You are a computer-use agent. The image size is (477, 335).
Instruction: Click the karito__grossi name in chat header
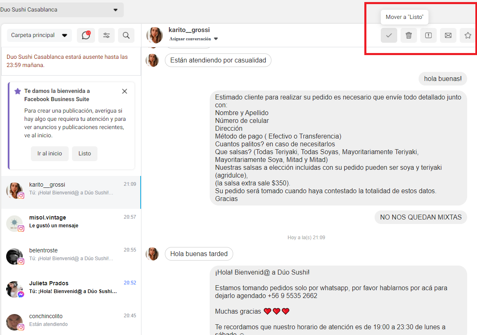coord(189,30)
